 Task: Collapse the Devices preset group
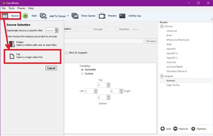(162, 26)
